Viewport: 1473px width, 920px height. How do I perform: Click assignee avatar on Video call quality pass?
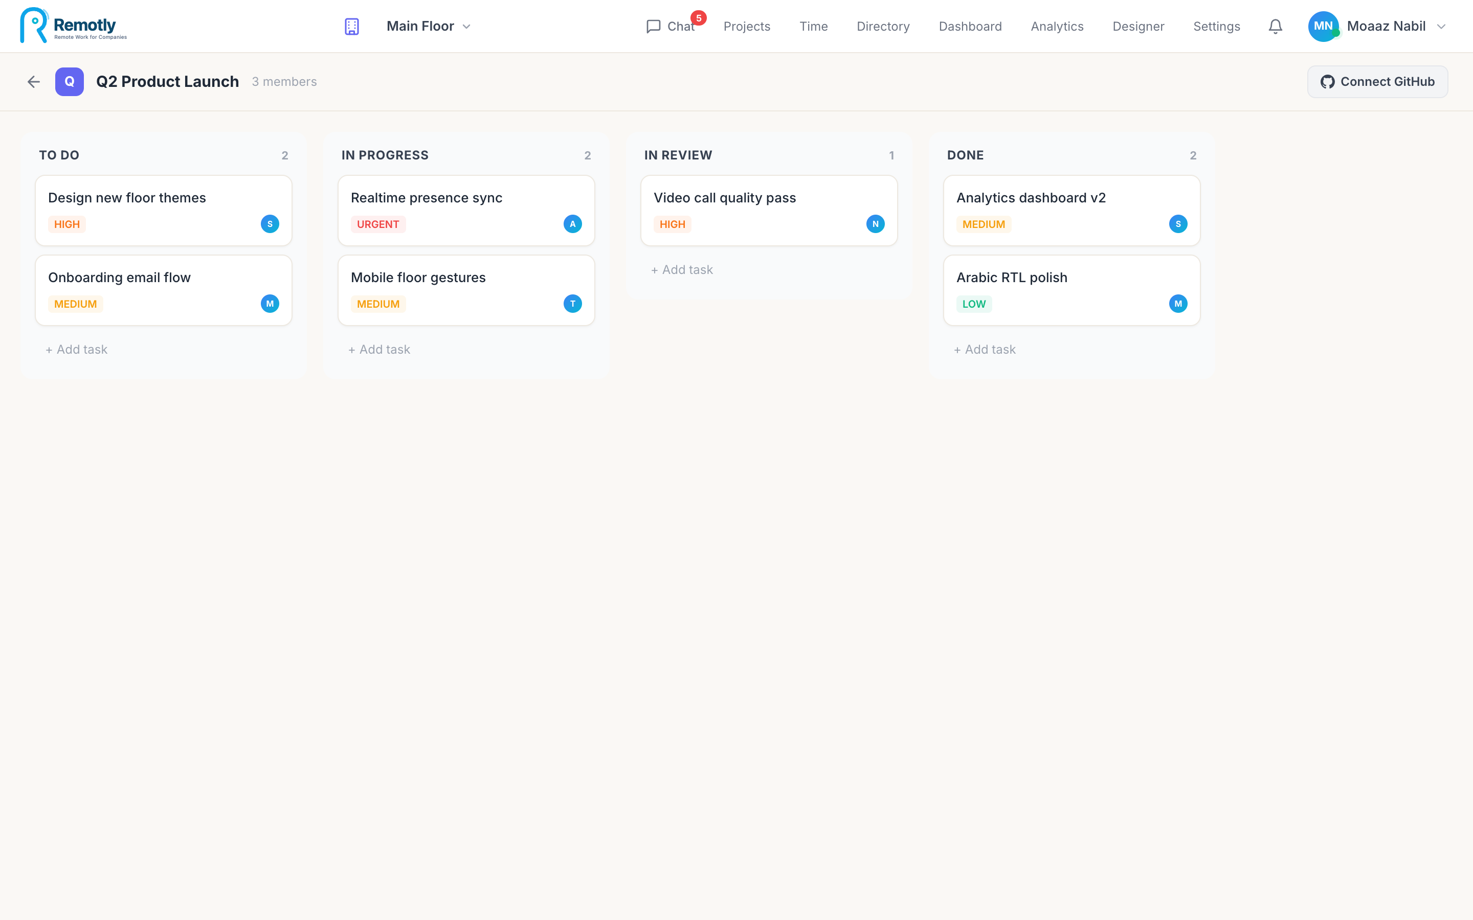pos(875,224)
